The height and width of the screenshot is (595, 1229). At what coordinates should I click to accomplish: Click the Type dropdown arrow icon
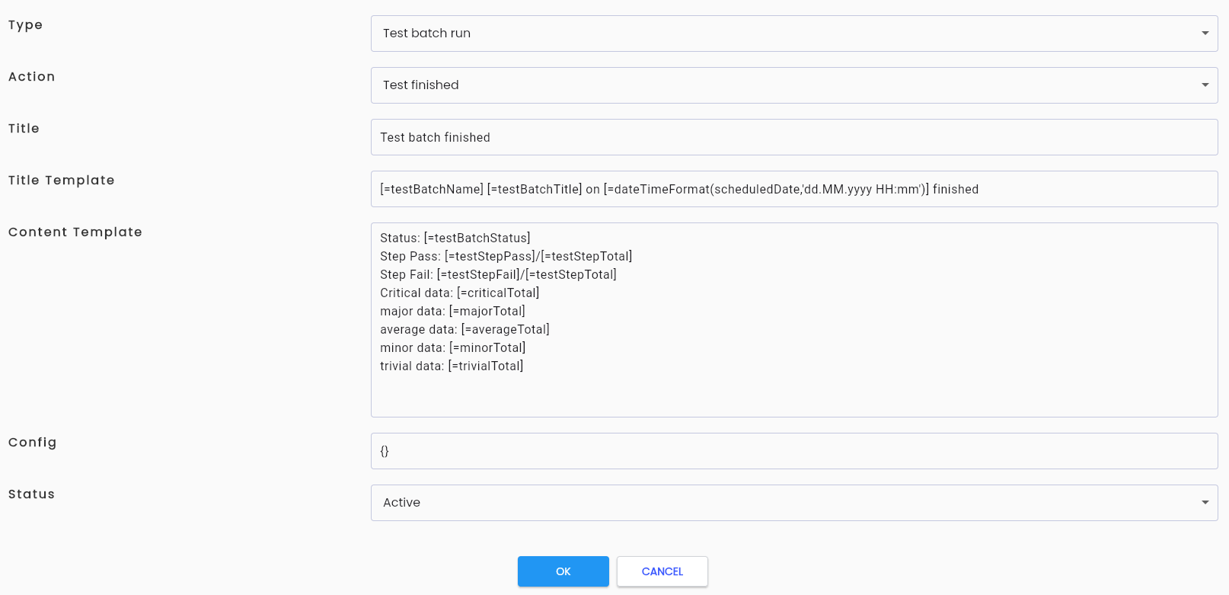pos(1205,34)
